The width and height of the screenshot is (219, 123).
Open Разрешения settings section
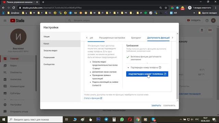coord(60,57)
